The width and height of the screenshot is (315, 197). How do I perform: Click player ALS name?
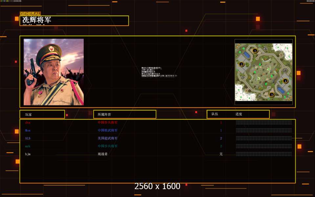(x=28, y=138)
